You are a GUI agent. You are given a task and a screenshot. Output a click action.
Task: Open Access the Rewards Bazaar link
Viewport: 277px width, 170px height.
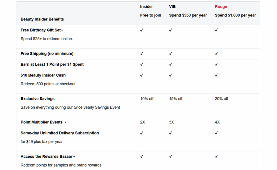(x=47, y=156)
